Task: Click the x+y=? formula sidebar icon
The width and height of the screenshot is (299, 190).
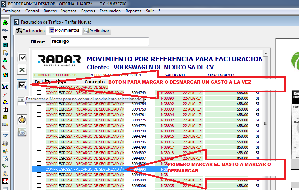Action: 5,136
